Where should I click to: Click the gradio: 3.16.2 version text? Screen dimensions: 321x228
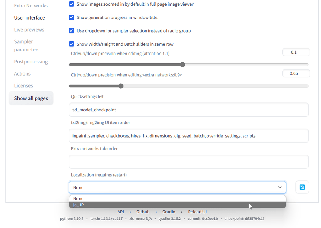point(170,219)
